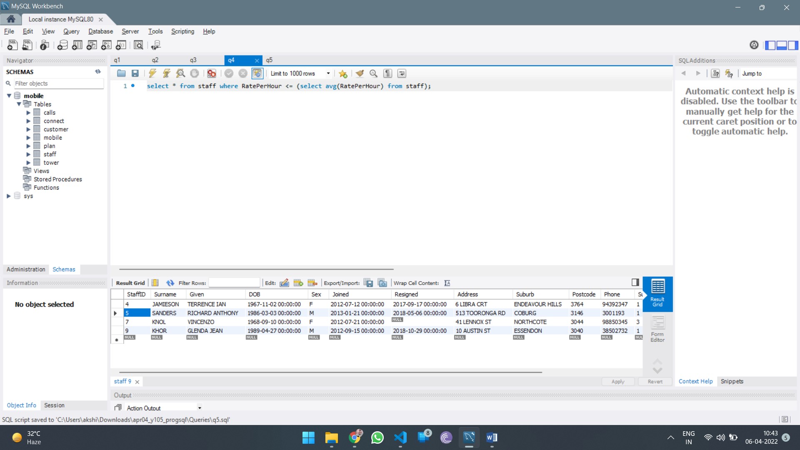
Task: Open SQL script file in new tab
Action: tap(27, 45)
